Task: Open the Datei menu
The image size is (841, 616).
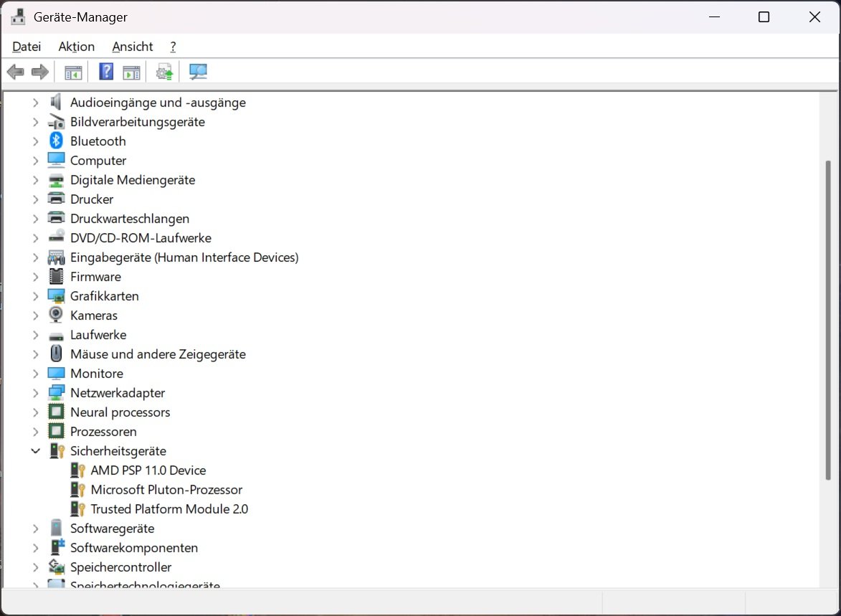Action: [27, 47]
